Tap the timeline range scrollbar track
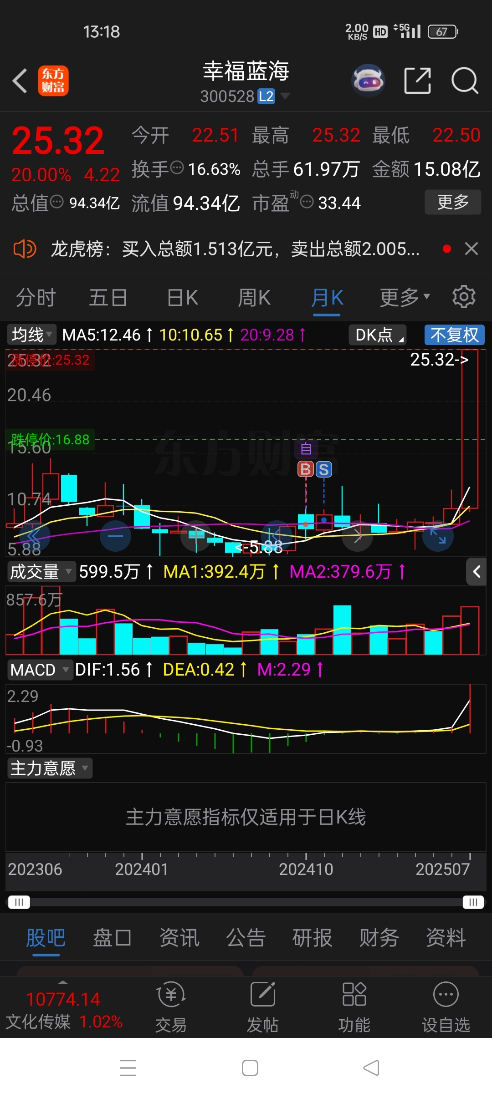Screen dimensions: 492x1098 coord(246,902)
